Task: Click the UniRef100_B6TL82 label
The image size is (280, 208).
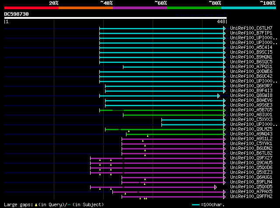Action: 251,153
